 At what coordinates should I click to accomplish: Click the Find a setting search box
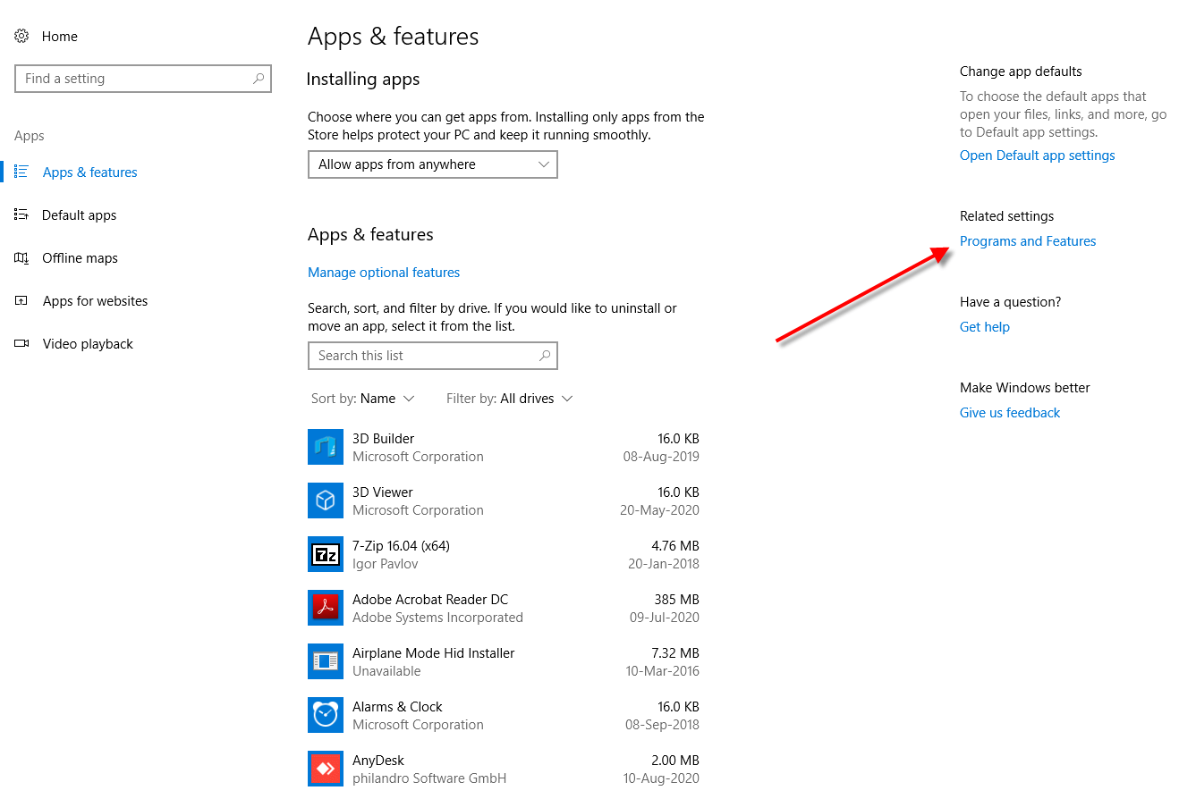(143, 79)
